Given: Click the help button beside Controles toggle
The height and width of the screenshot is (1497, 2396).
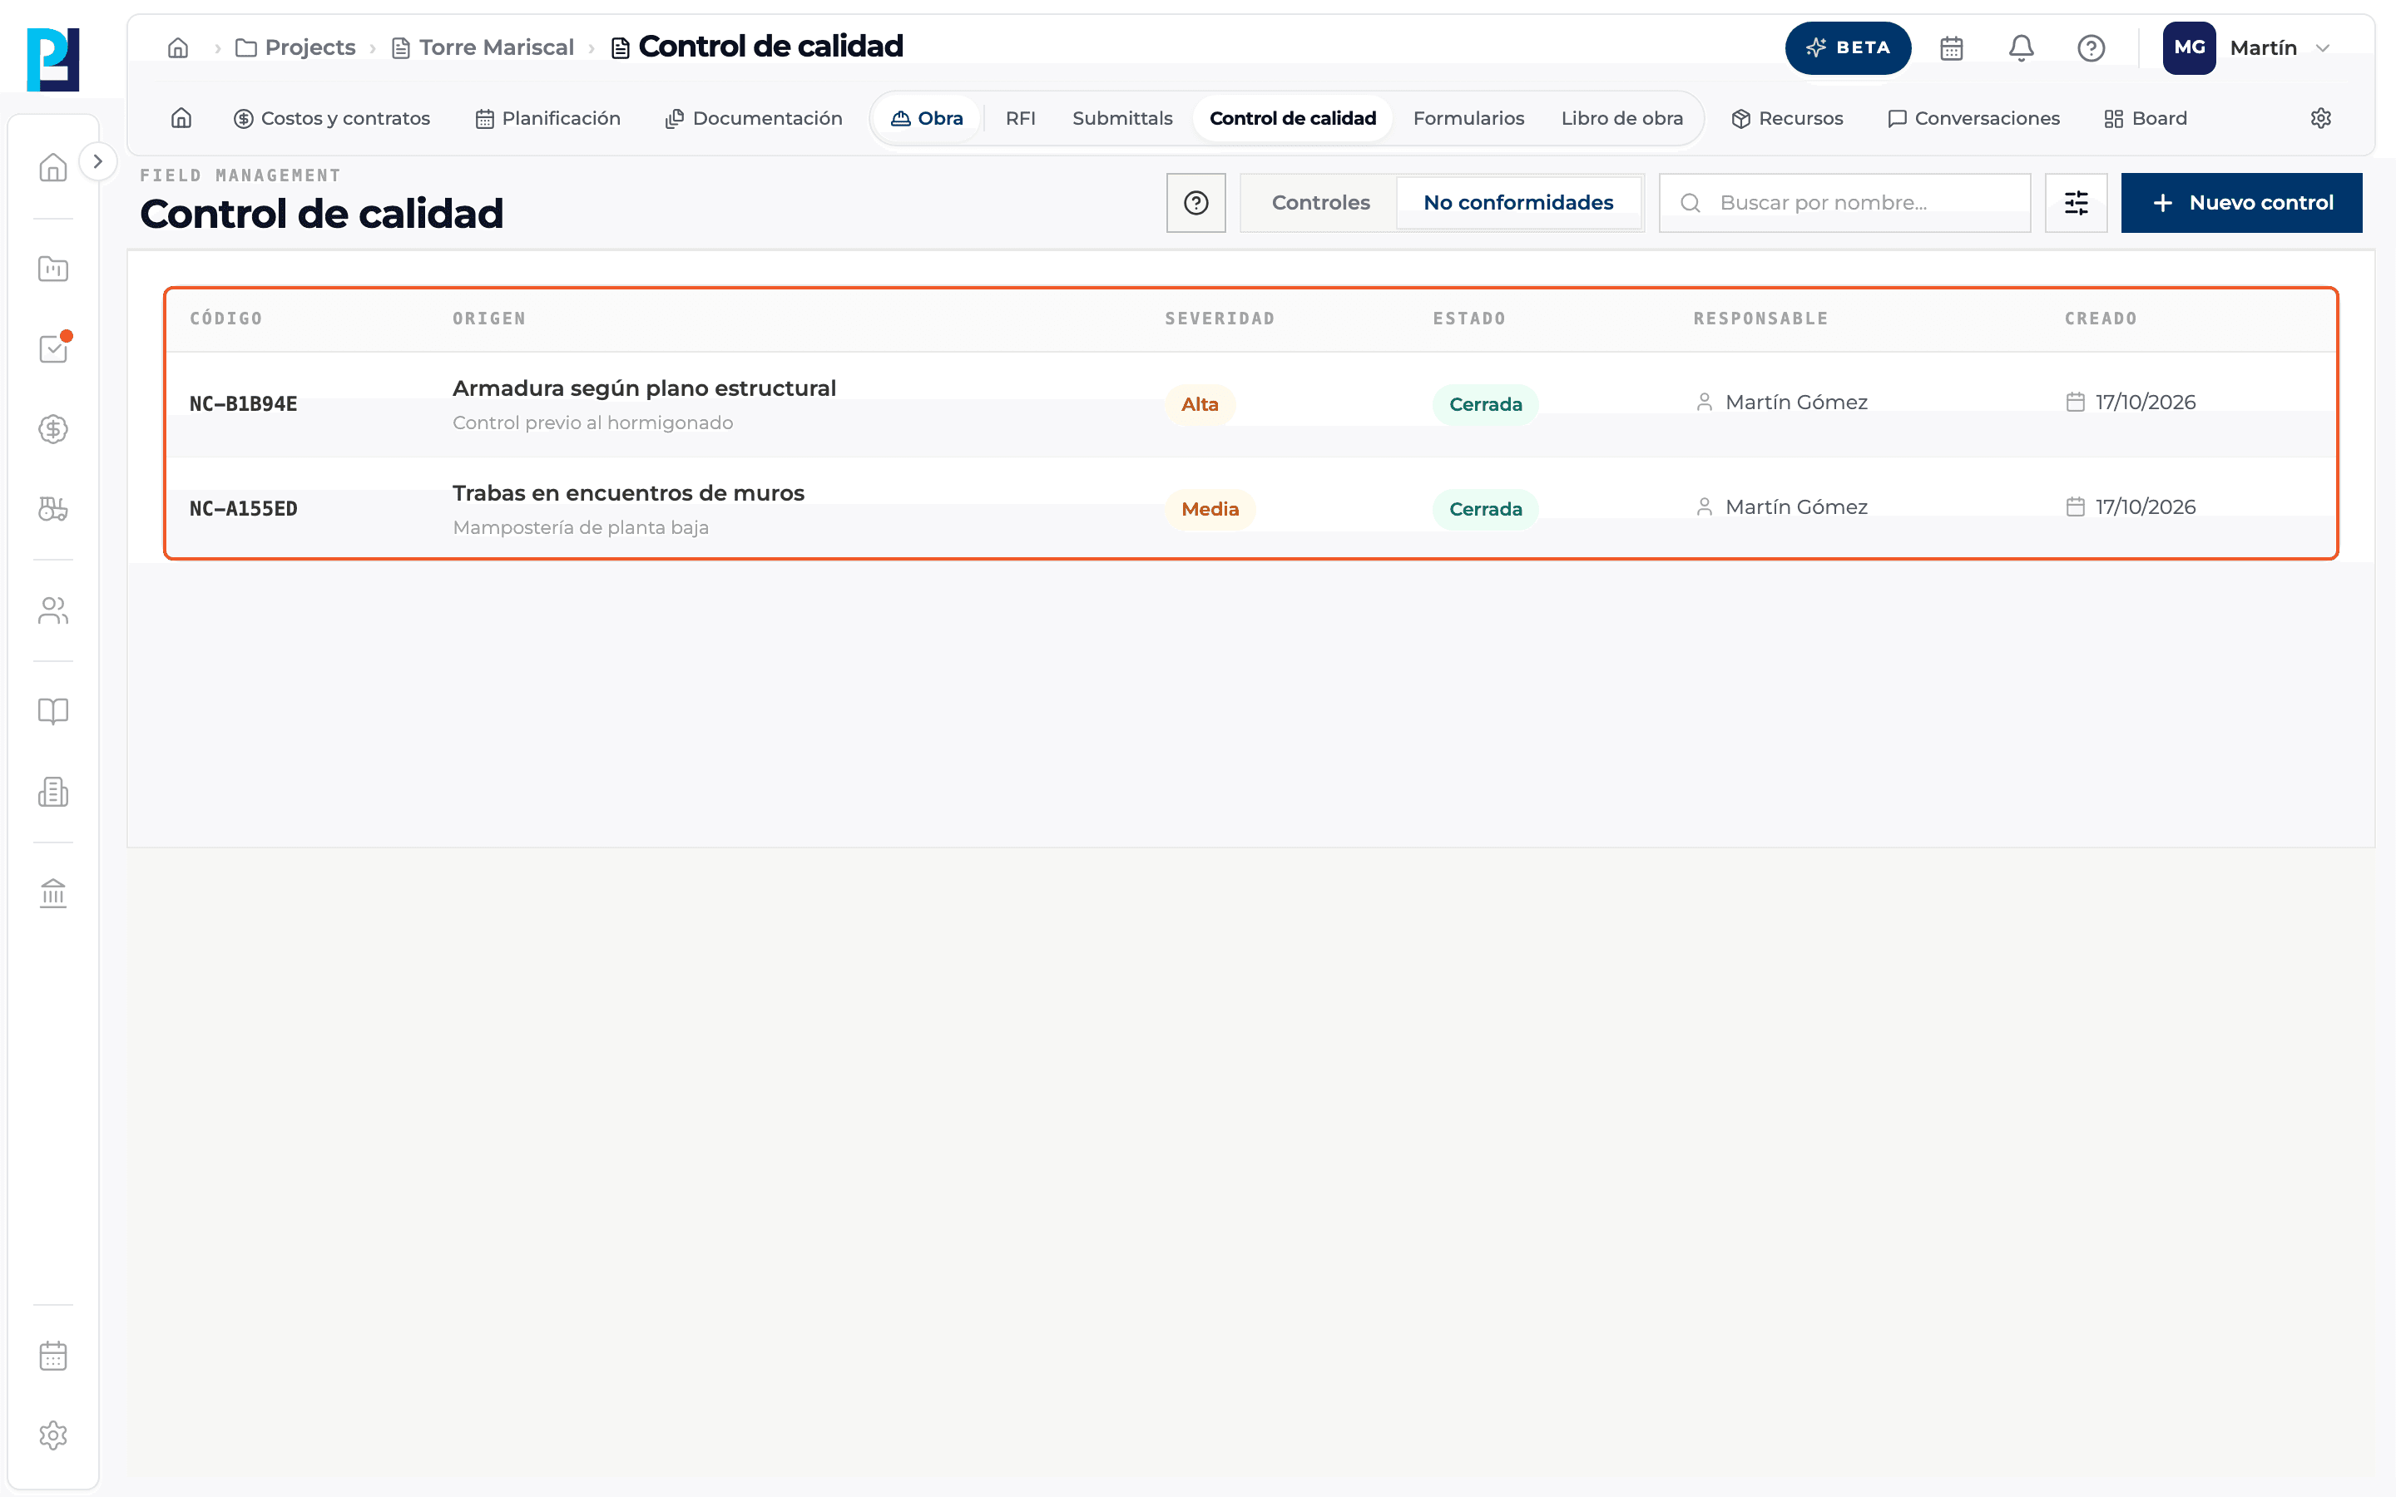Looking at the screenshot, I should pyautogui.click(x=1196, y=203).
